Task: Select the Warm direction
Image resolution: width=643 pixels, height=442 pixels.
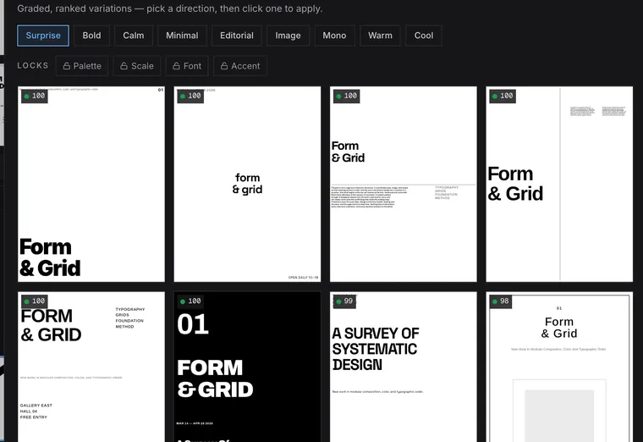Action: click(380, 36)
